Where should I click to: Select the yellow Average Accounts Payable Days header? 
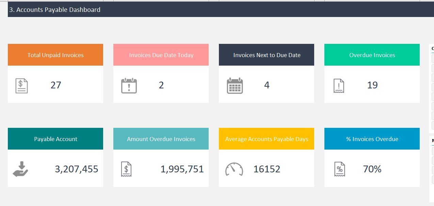(267, 139)
